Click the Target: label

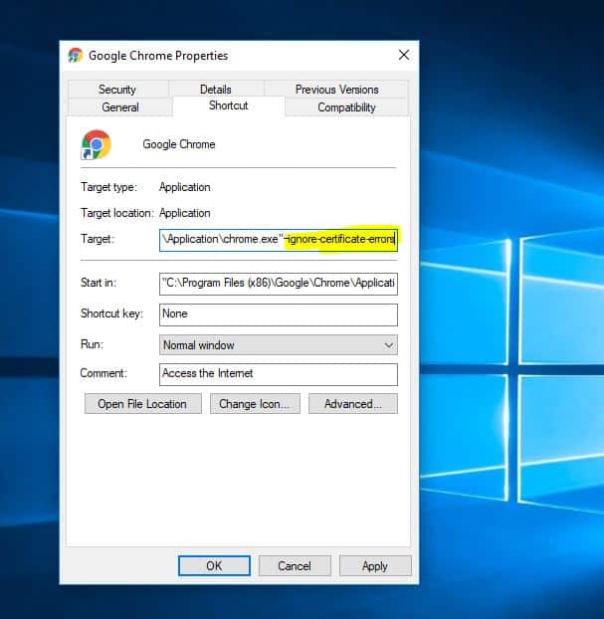[x=98, y=239]
